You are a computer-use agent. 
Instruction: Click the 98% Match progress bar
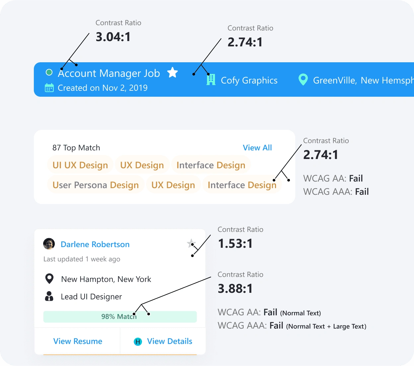pyautogui.click(x=120, y=317)
